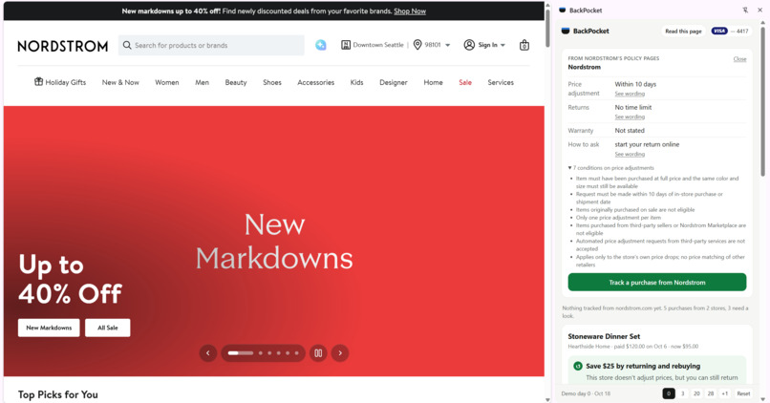Screen dimensions: 770x403
Task: Click the 'Within 10 days' value
Action: (x=635, y=84)
